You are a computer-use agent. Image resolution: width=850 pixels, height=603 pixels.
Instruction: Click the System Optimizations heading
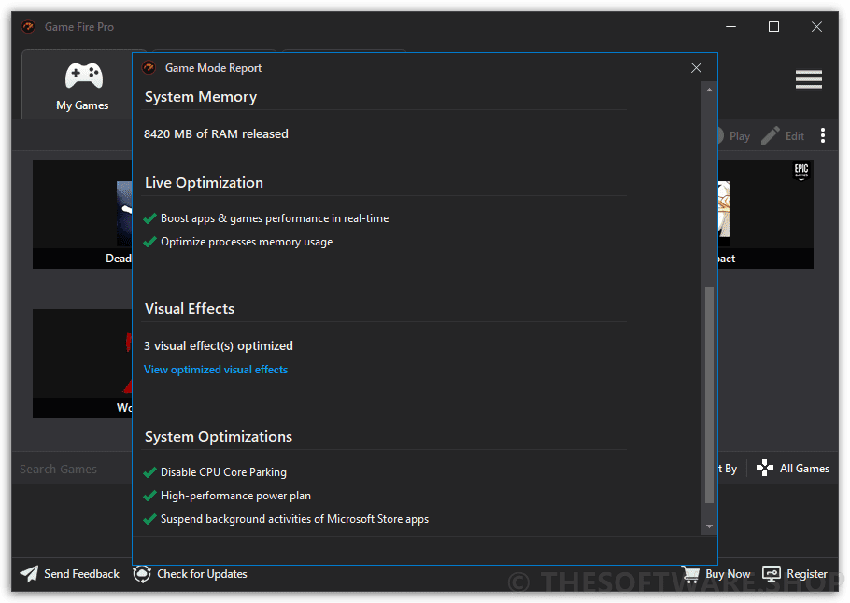click(219, 436)
